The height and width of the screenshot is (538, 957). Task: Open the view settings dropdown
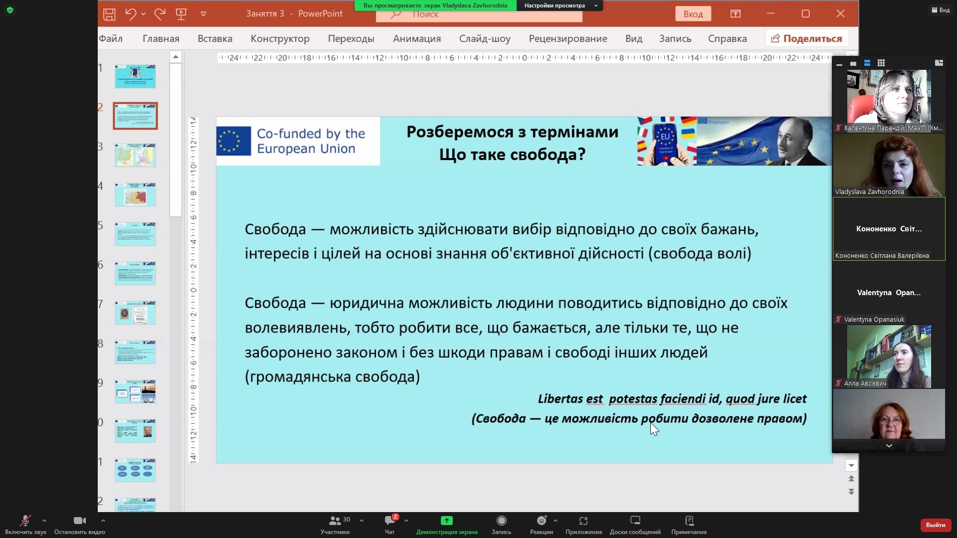pyautogui.click(x=559, y=5)
